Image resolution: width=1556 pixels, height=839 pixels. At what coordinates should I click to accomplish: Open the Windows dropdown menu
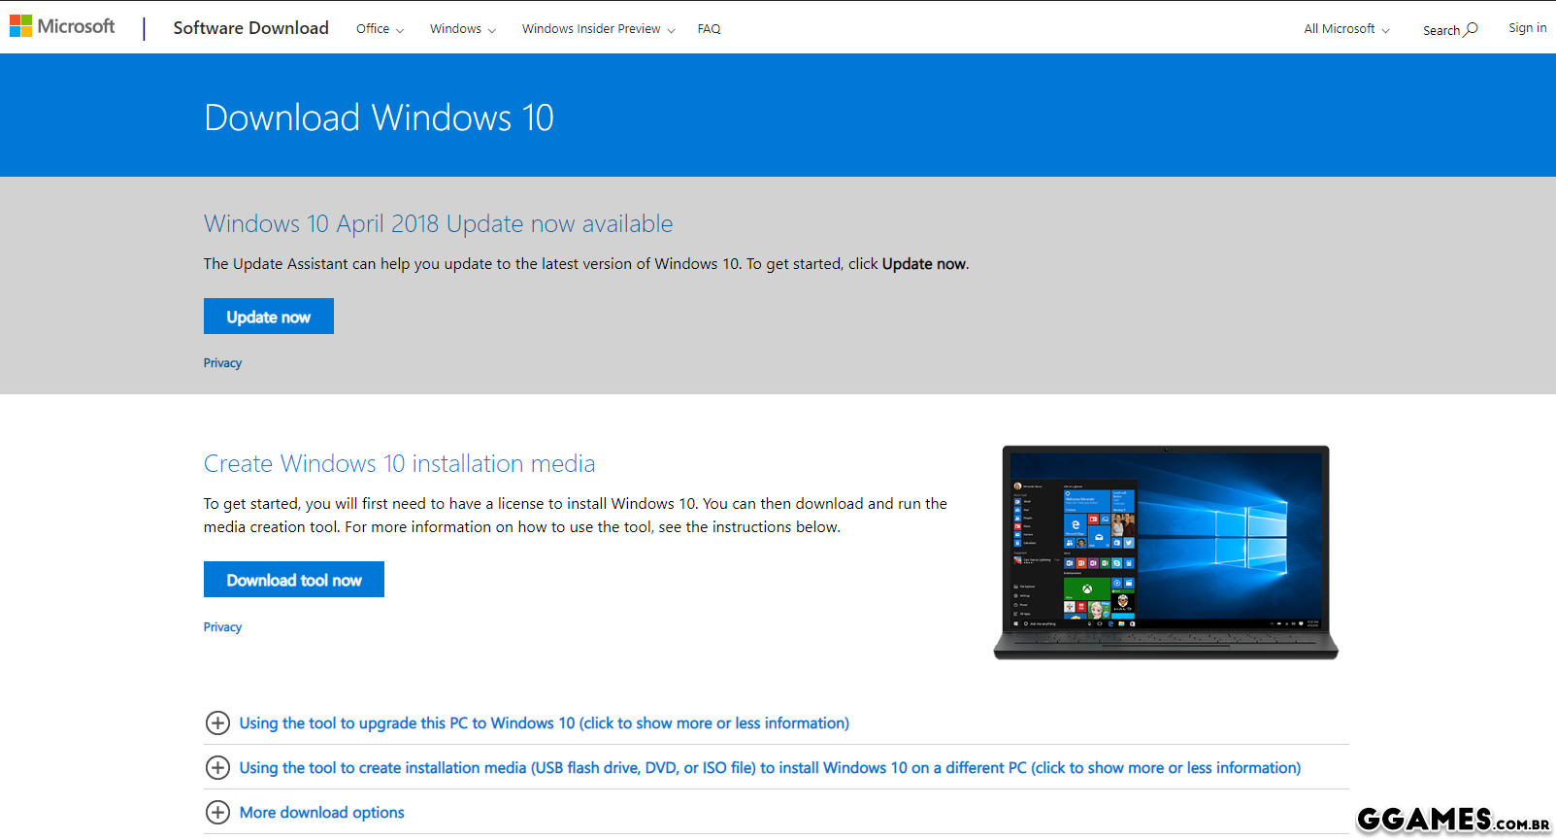[462, 29]
